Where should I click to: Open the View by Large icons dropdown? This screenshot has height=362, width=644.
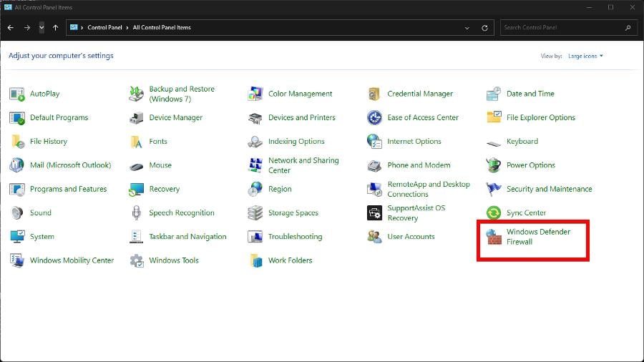[585, 57]
